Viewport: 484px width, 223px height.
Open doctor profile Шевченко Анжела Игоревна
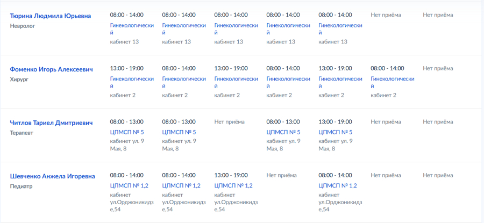[53, 176]
